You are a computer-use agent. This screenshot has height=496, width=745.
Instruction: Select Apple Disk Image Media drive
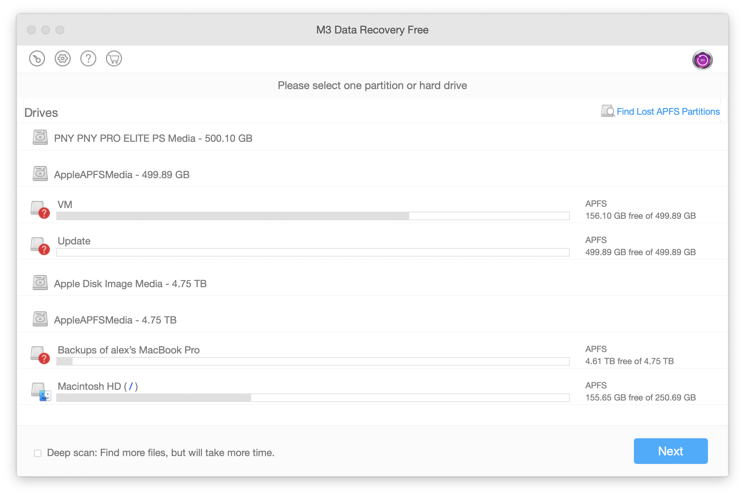coord(372,283)
